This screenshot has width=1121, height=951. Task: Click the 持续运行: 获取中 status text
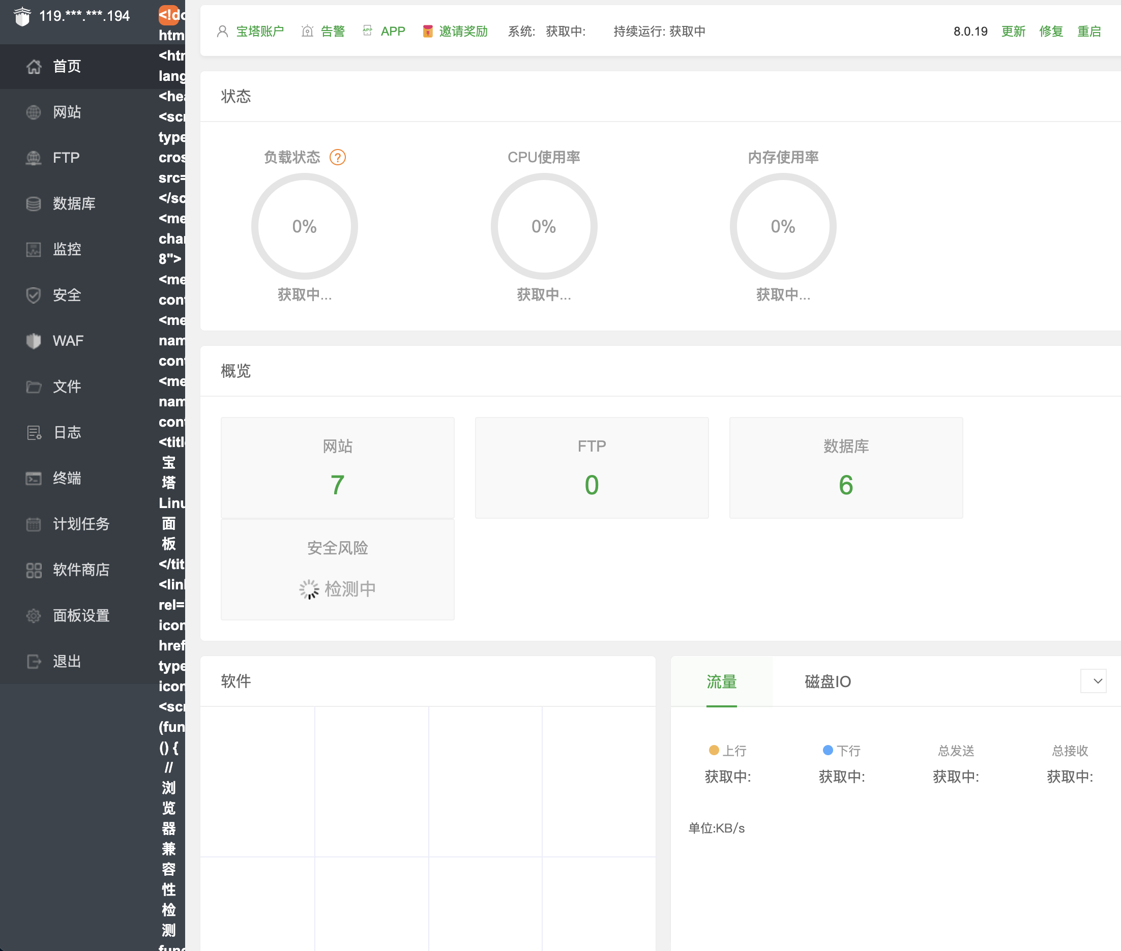point(660,31)
